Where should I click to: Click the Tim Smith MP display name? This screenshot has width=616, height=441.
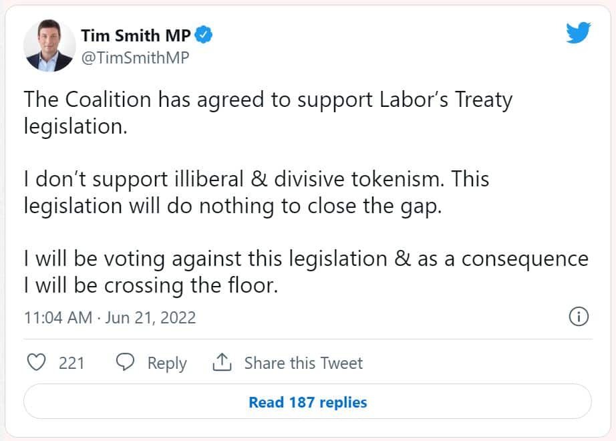coord(136,33)
